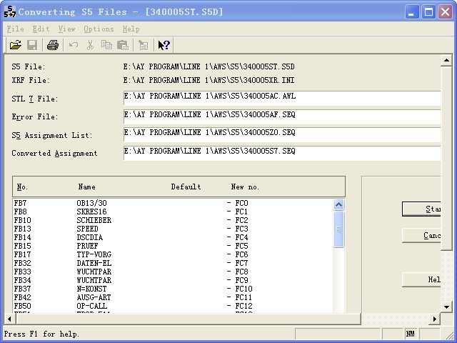
Task: Click the FC0 new number entry
Action: click(241, 203)
